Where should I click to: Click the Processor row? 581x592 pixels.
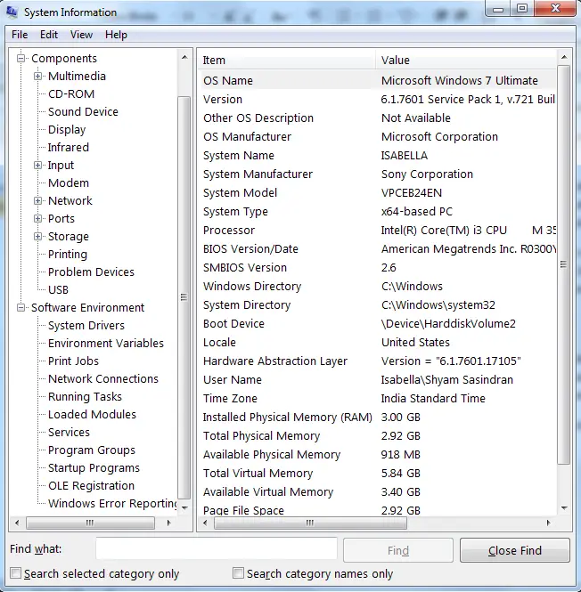click(x=378, y=231)
